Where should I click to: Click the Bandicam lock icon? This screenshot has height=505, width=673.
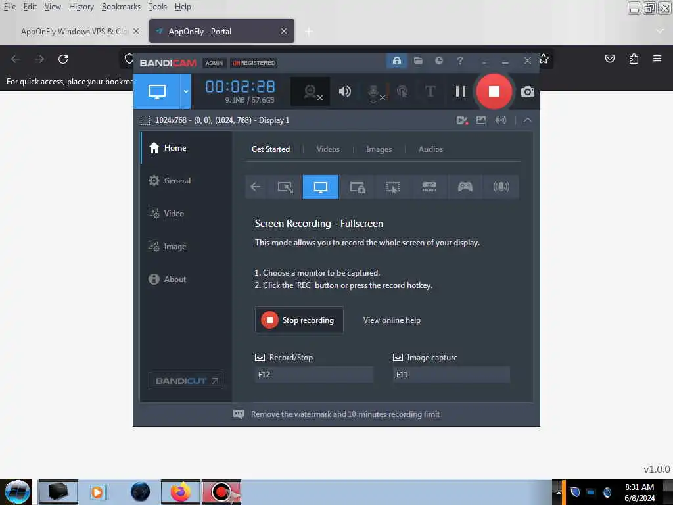pyautogui.click(x=396, y=60)
